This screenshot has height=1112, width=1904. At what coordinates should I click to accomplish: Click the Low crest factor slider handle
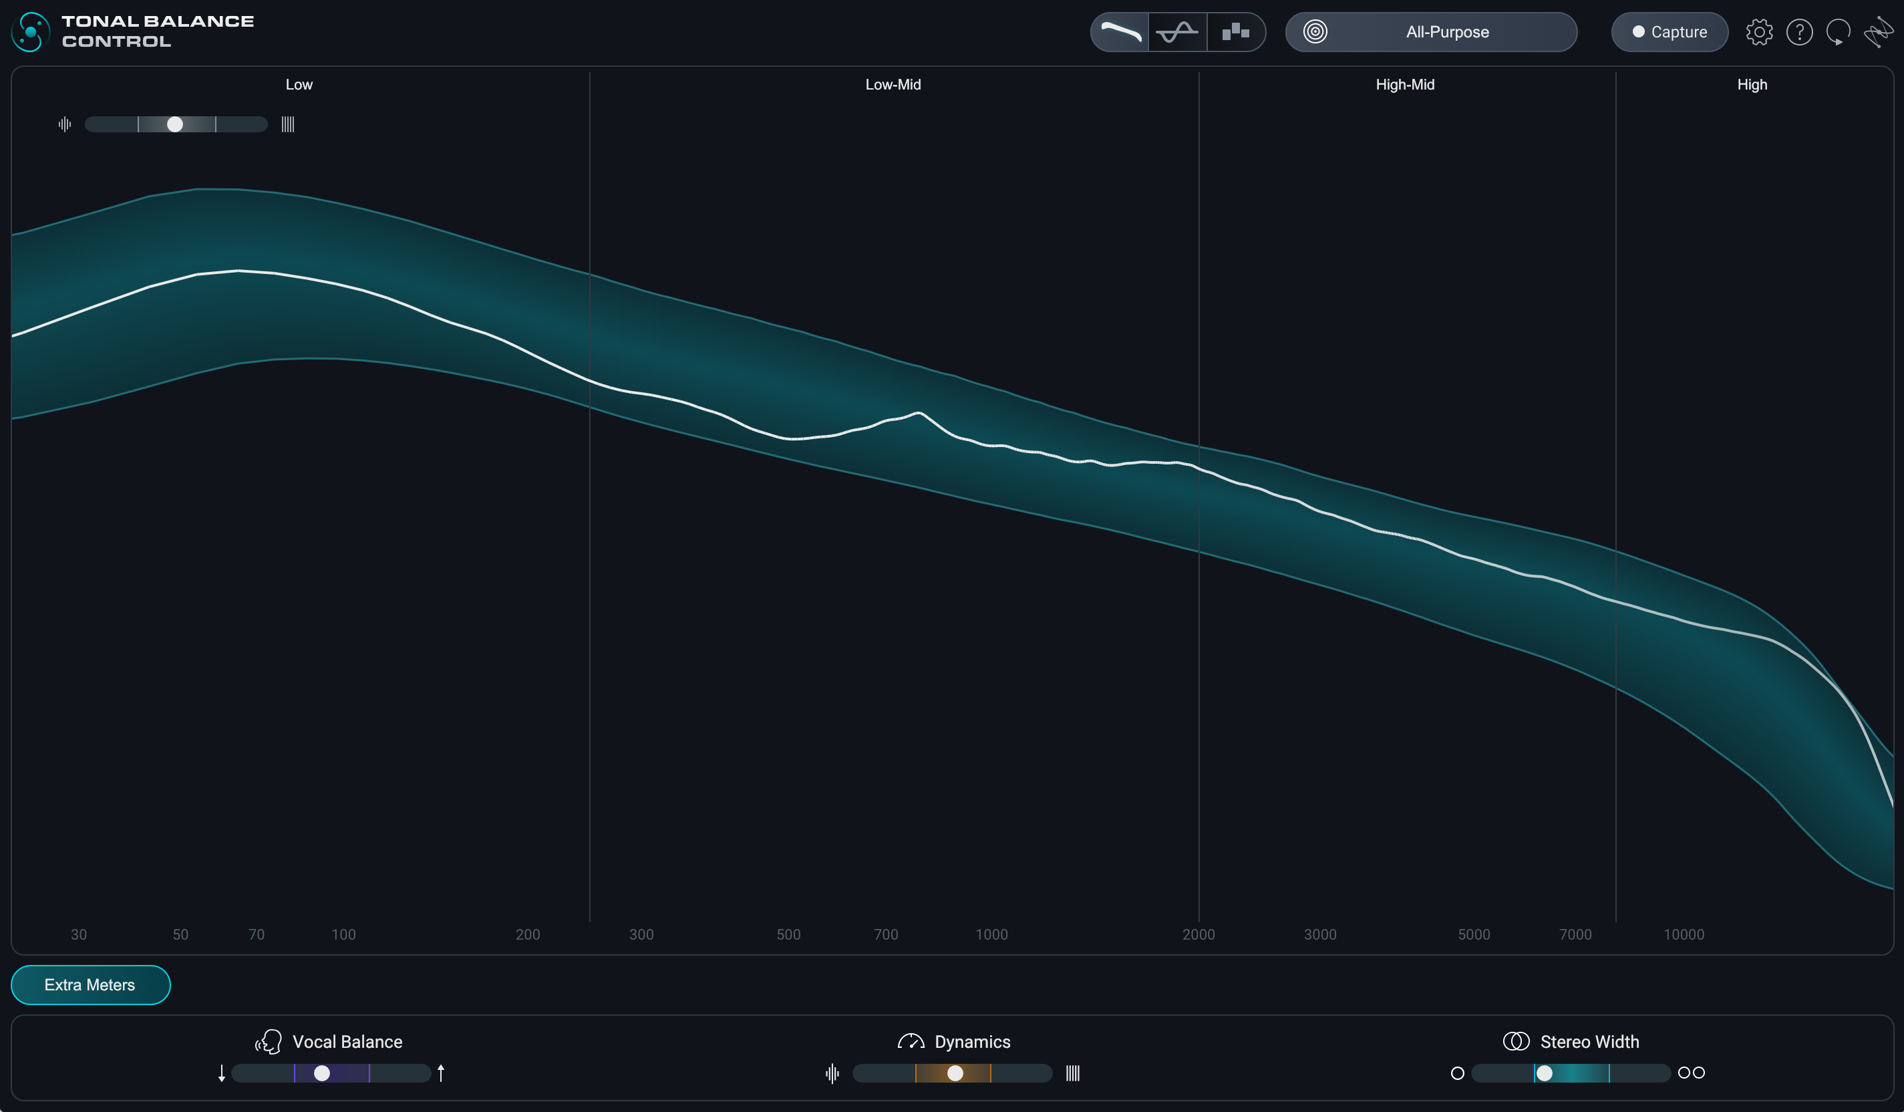174,125
